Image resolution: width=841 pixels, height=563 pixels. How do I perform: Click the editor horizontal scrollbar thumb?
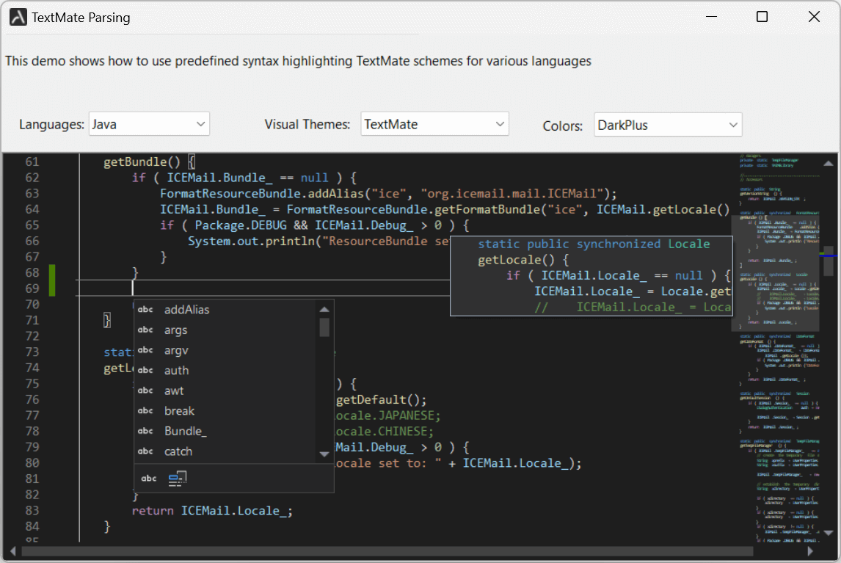coord(387,552)
